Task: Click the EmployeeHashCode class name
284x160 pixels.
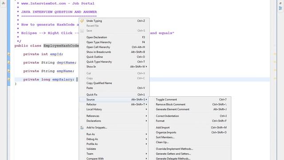Action: pyautogui.click(x=61, y=46)
